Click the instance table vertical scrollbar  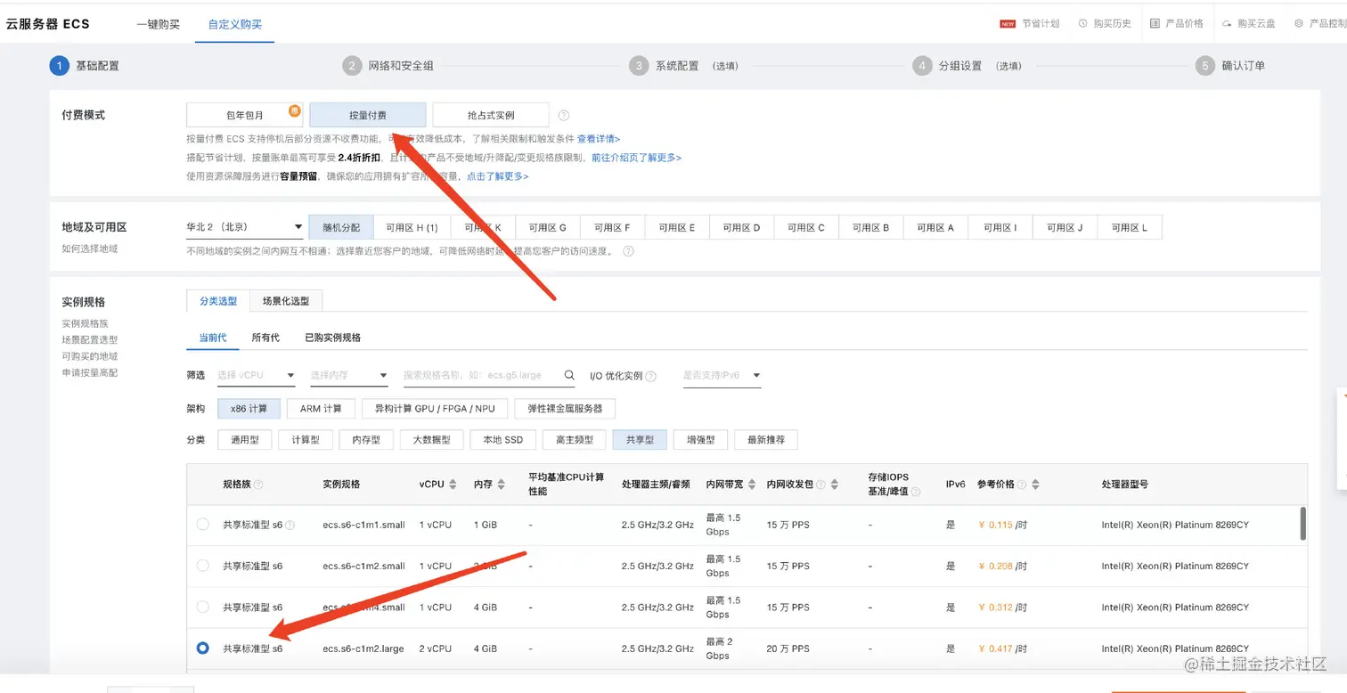point(1303,524)
